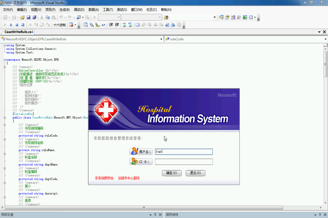Open the active files list arrow beside document close
The image size is (328, 218).
click(x=319, y=32)
